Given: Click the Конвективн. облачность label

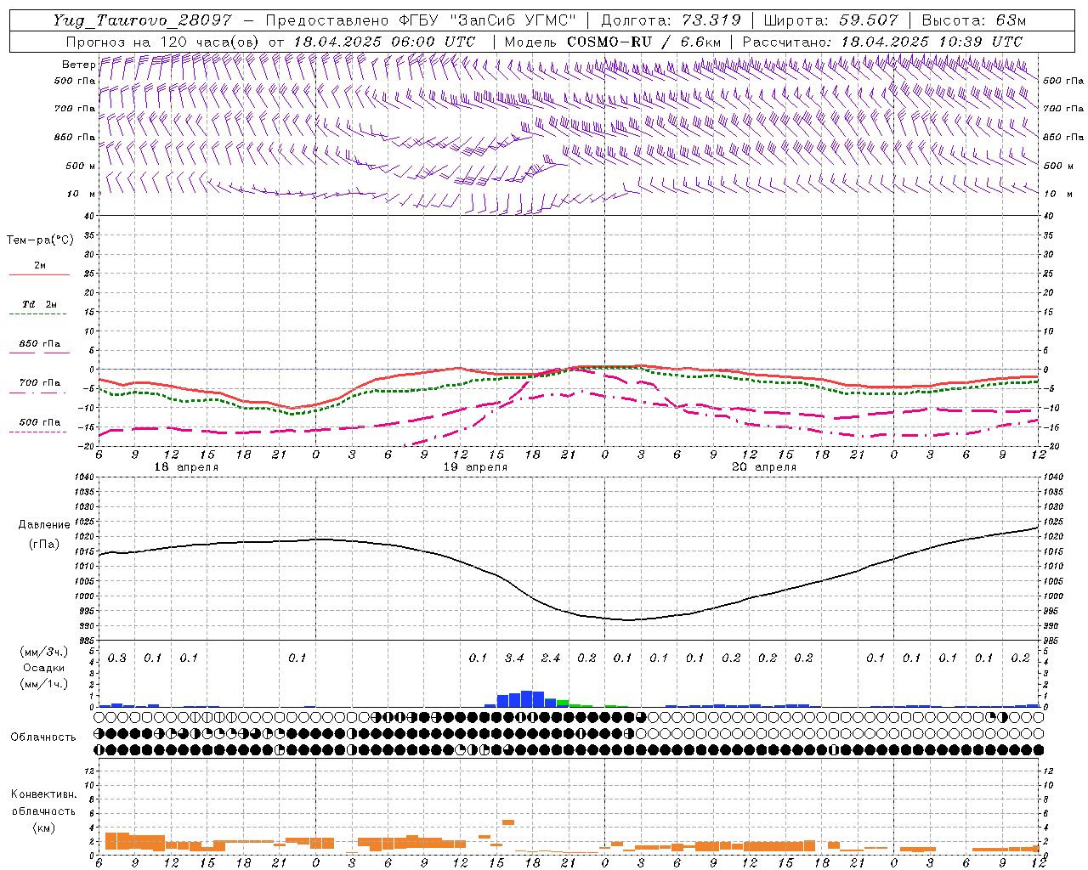Looking at the screenshot, I should click(43, 802).
